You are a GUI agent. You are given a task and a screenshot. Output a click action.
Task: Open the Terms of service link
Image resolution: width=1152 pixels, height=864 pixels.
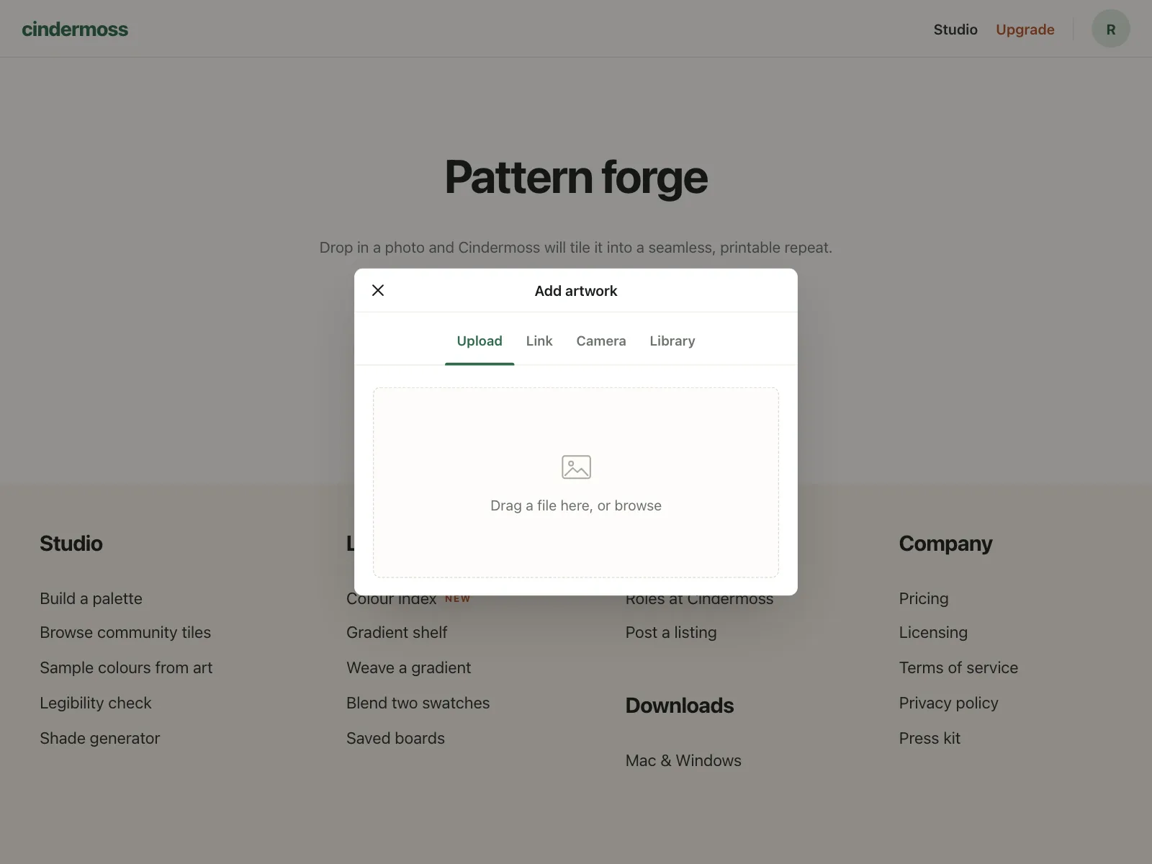tap(958, 667)
